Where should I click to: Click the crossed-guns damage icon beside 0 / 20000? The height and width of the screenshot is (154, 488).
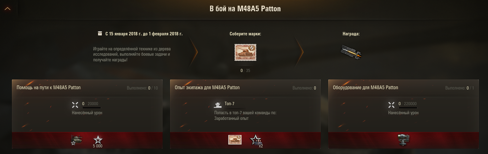tap(75, 105)
